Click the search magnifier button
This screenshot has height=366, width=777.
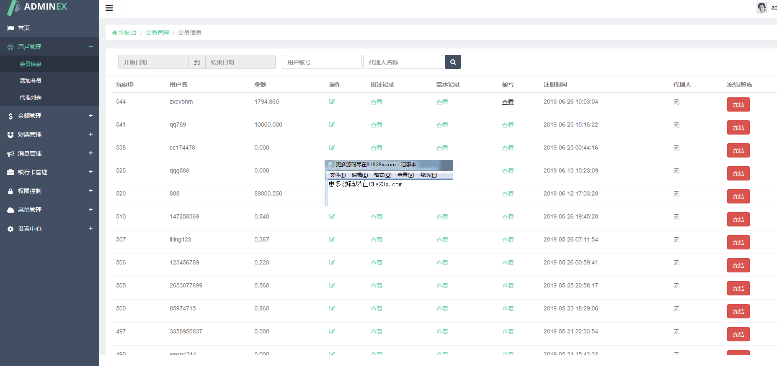(x=453, y=62)
